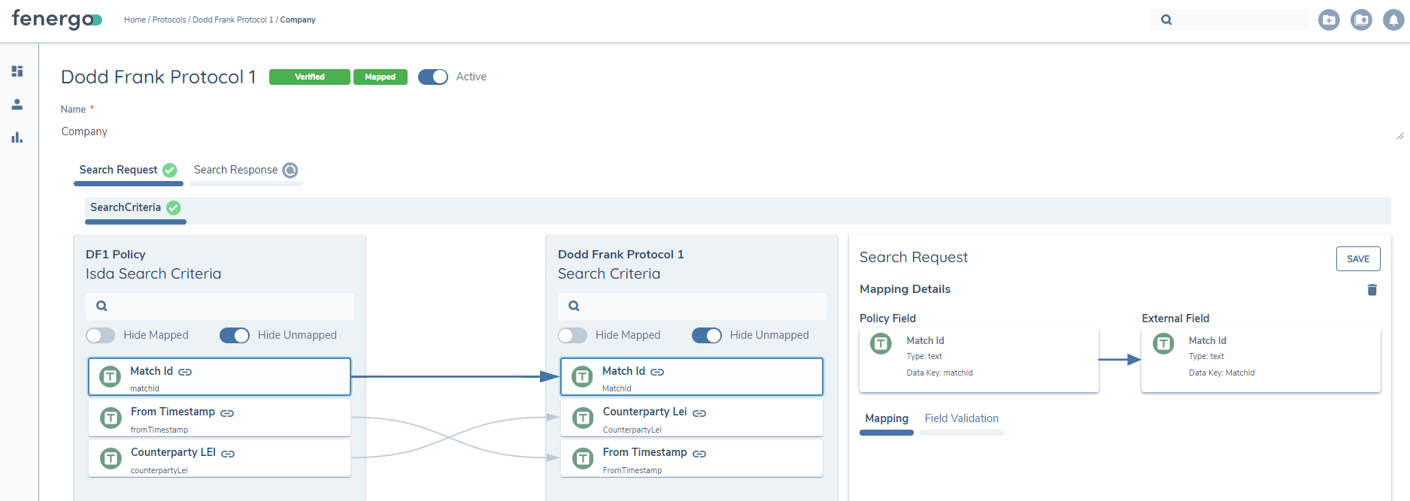Screen dimensions: 1410x501
Task: Open the Field Validation tab
Action: [x=961, y=418]
